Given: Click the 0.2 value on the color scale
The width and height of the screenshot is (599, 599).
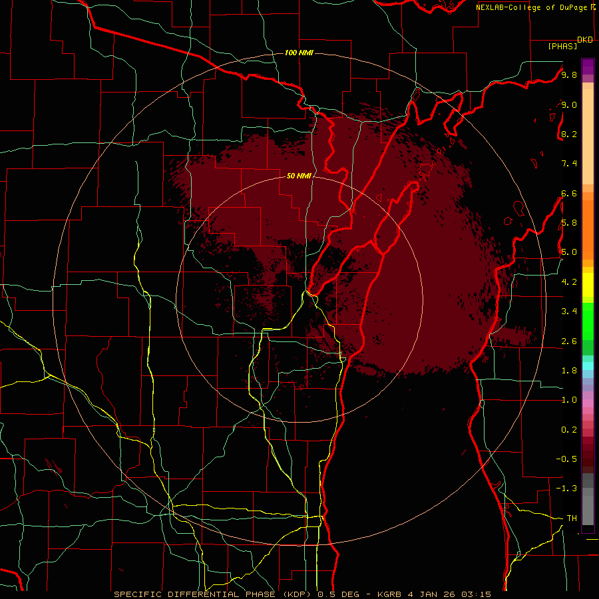Looking at the screenshot, I should [x=569, y=430].
